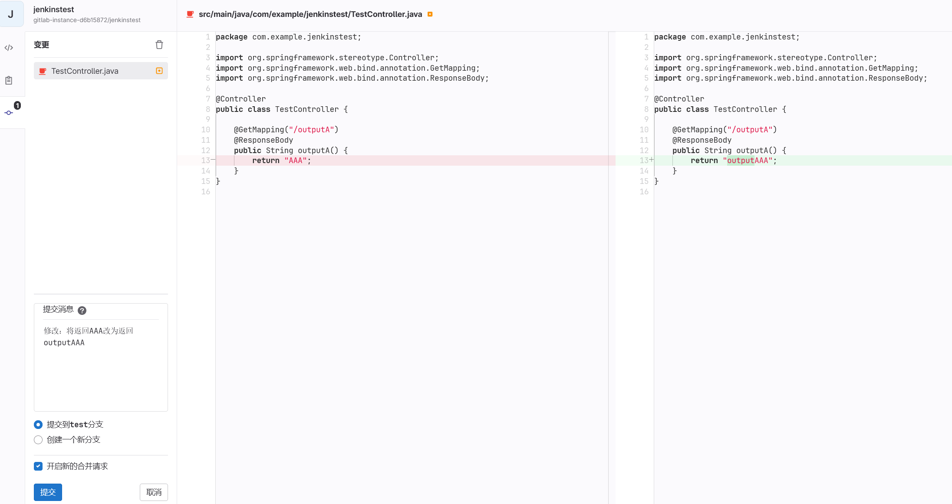Screen dimensions: 952x504
Task: Click the @Controller annotation in the left pane
Action: click(x=241, y=99)
